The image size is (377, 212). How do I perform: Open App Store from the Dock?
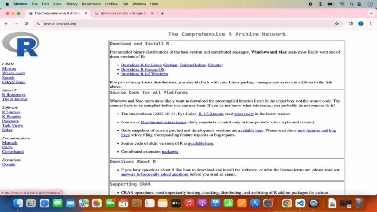click(x=255, y=203)
